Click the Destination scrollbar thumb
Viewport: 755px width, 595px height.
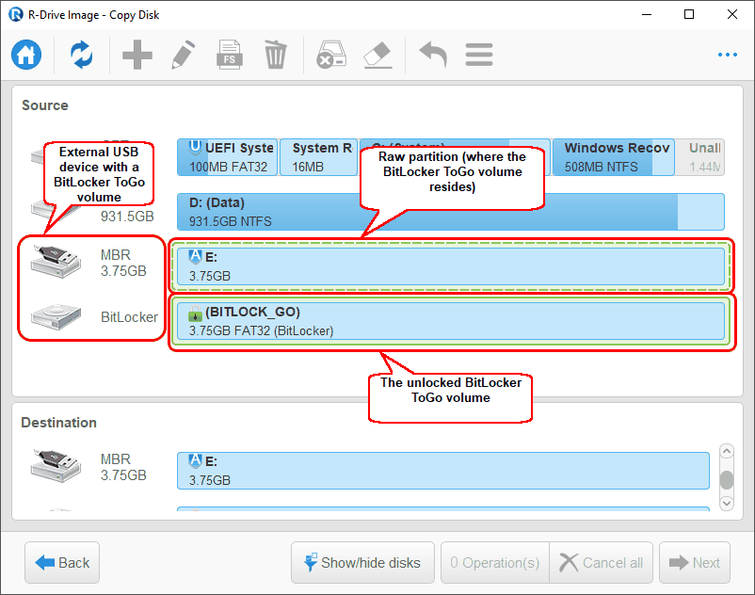click(727, 480)
